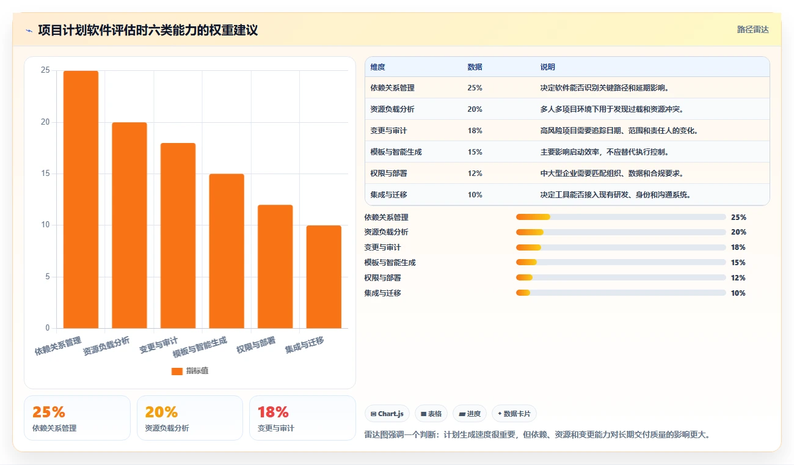Click description 主要影响启动效率，不应替代执行控制
Viewport: 794px width, 465px height.
(605, 152)
